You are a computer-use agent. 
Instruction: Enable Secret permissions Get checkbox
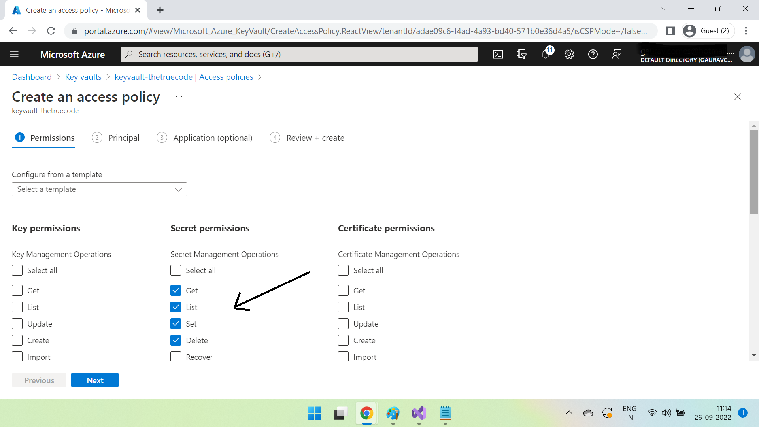[x=176, y=291]
